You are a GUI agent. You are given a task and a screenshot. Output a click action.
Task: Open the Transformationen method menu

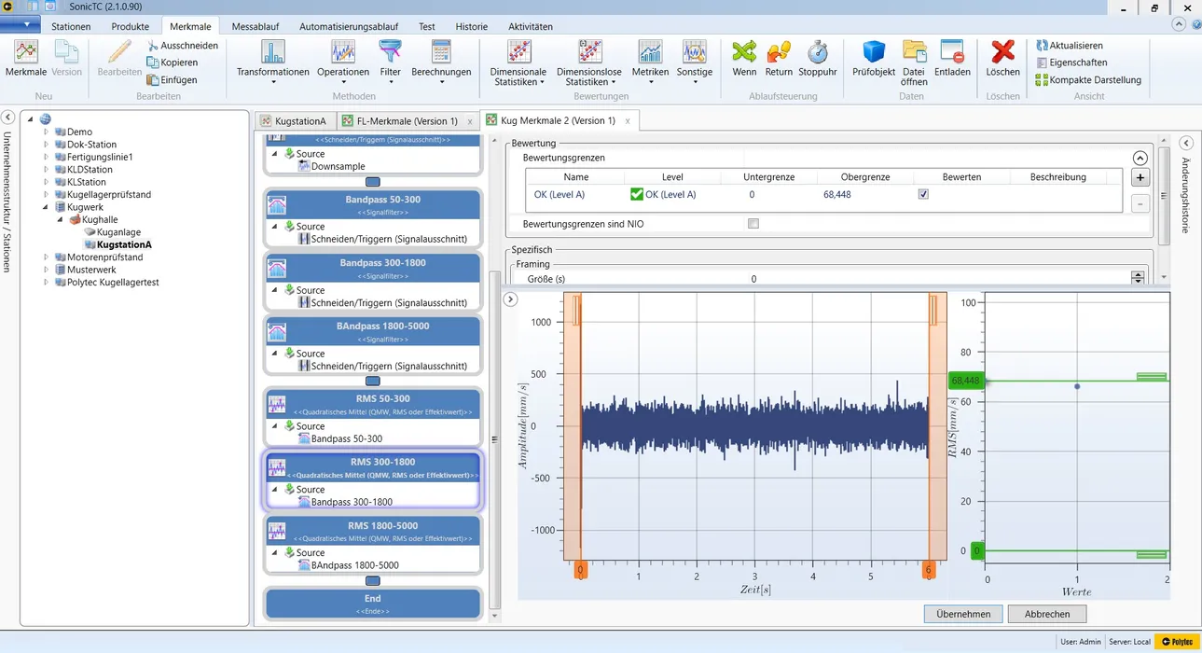click(272, 62)
